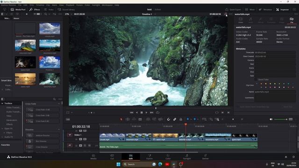The image size is (299, 168).
Task: Jump to first frame in viewer
Action: (x=131, y=112)
